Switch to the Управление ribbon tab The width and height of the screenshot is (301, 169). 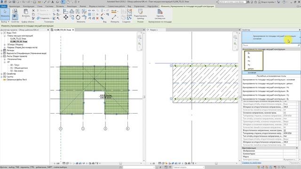click(x=139, y=6)
